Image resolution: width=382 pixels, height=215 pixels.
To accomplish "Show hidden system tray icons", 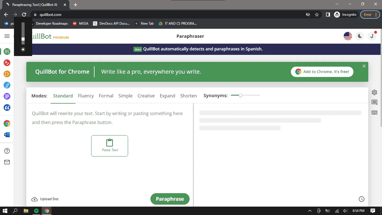I will pos(310,211).
